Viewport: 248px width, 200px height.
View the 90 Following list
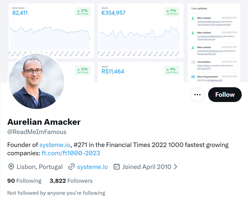point(24,180)
